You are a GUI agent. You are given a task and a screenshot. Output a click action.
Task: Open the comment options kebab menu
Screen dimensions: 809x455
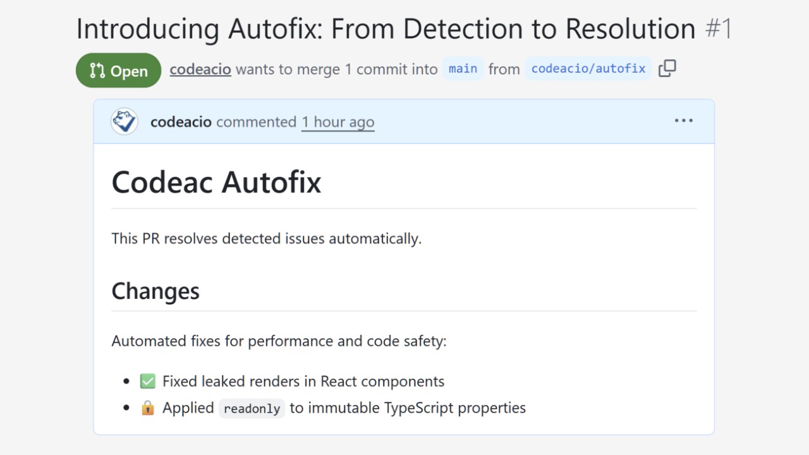[684, 120]
